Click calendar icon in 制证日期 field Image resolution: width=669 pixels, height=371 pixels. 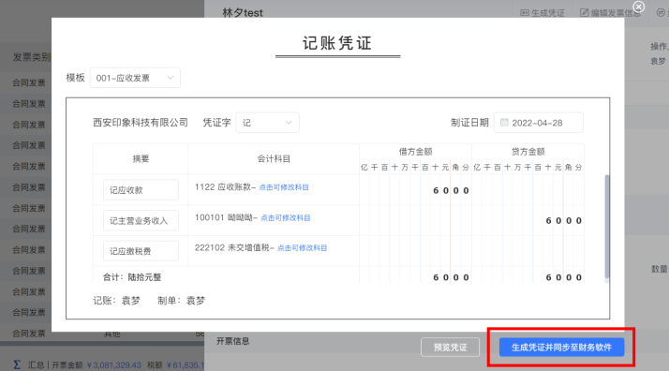tap(504, 123)
